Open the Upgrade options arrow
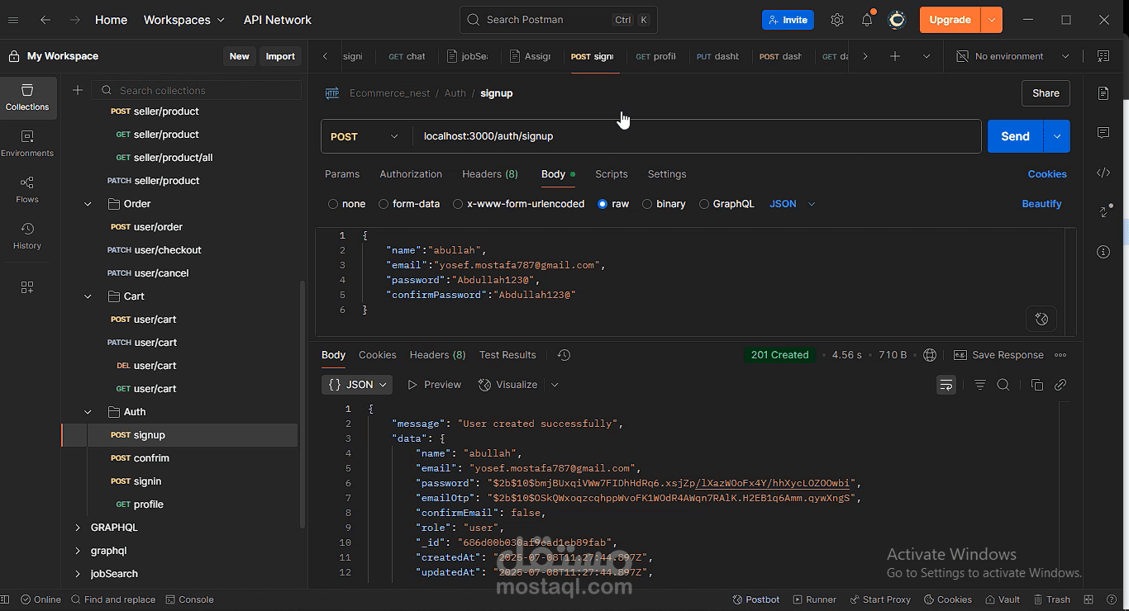This screenshot has width=1129, height=611. click(x=992, y=20)
